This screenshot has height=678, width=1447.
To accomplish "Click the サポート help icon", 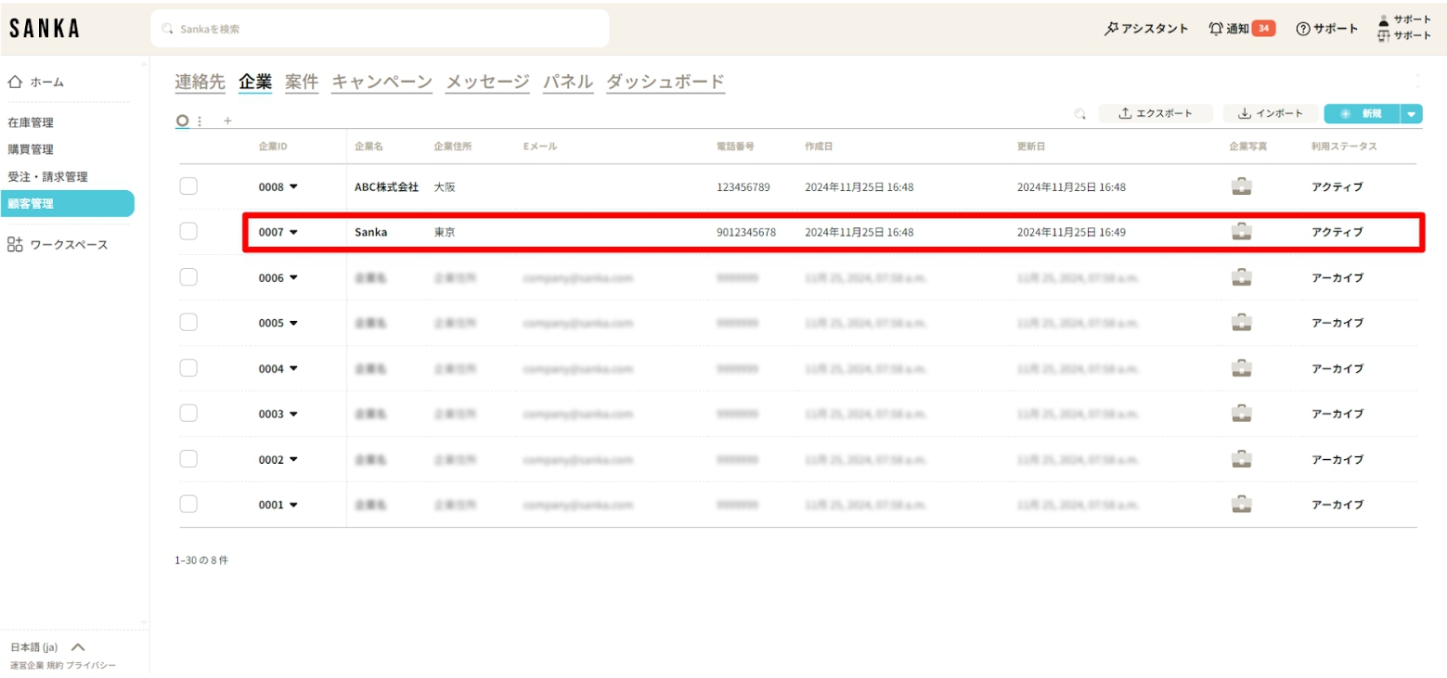I will 1303,29.
